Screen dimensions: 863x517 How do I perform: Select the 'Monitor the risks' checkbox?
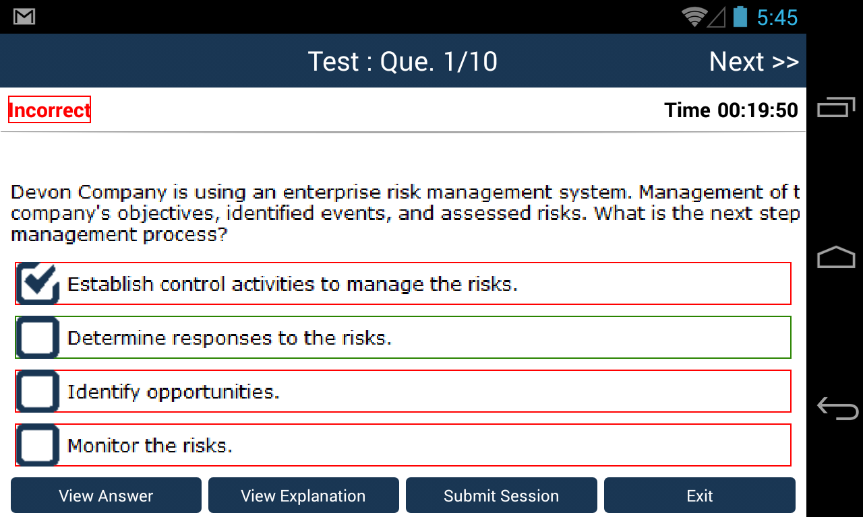coord(38,445)
